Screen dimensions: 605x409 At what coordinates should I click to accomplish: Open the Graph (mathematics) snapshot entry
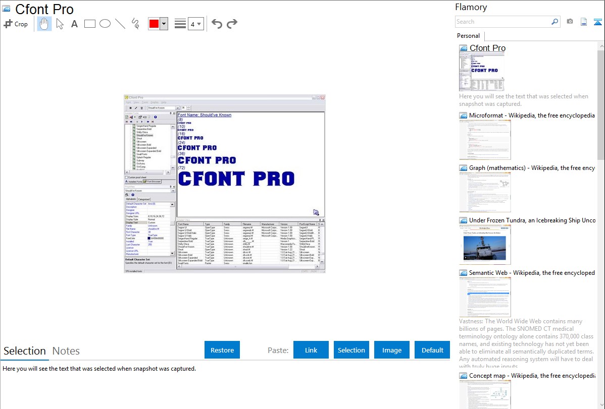(532, 168)
